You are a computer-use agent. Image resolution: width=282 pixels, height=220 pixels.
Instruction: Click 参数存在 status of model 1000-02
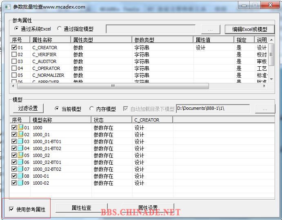click(x=103, y=183)
